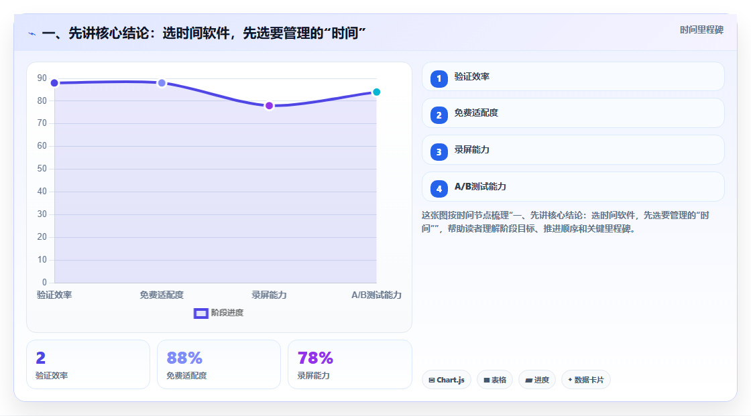Click the Chart.js tag
The image size is (751, 416).
[447, 380]
